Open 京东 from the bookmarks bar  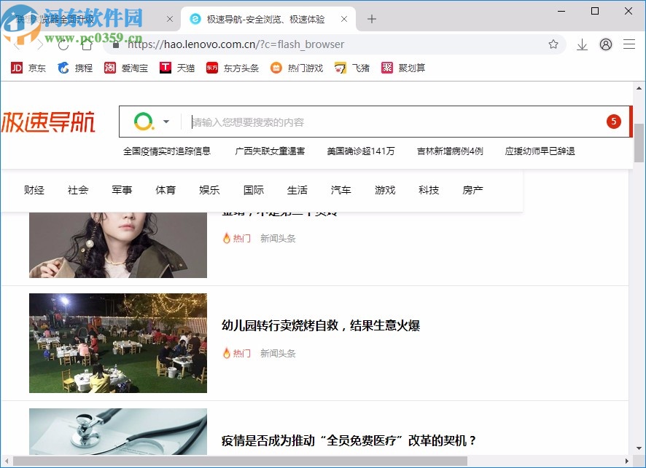pyautogui.click(x=27, y=68)
